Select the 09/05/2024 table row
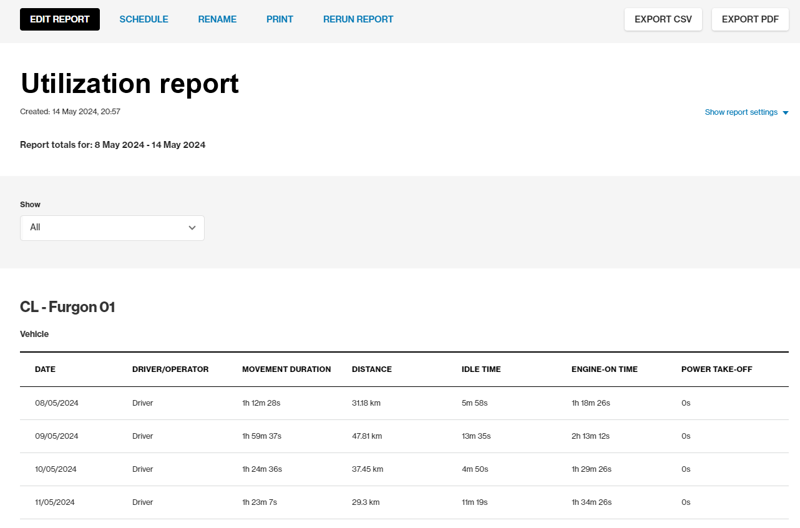This screenshot has width=800, height=528. (57, 436)
